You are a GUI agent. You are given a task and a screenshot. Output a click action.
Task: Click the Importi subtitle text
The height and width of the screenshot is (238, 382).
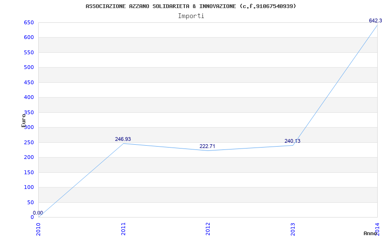coord(191,16)
